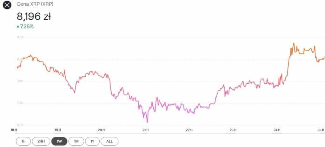This screenshot has height=147, width=325.
Task: Click the 24.11 date axis label
Action: point(277,130)
